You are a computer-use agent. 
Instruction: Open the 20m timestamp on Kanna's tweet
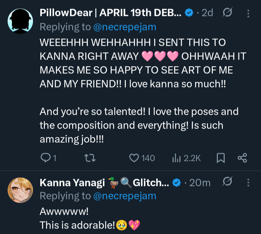(200, 182)
